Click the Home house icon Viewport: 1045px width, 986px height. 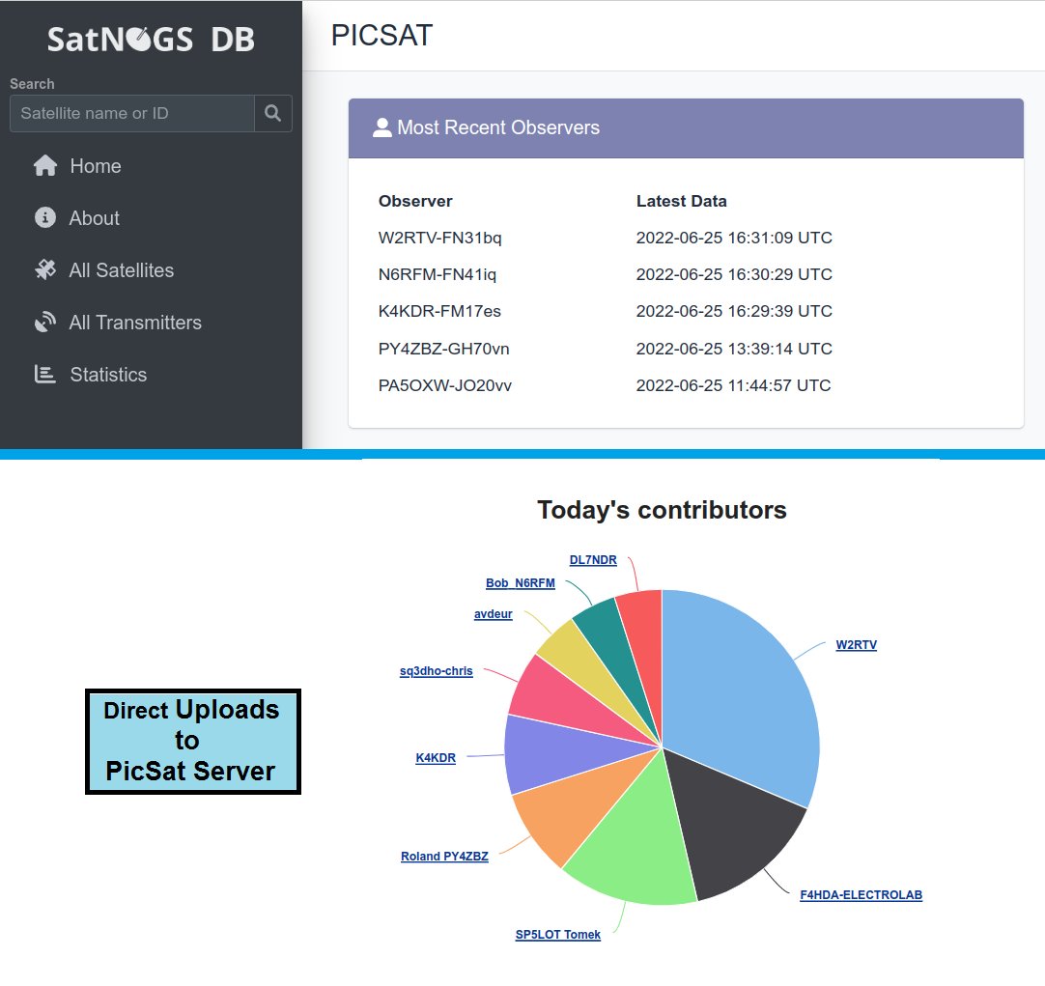pos(45,165)
